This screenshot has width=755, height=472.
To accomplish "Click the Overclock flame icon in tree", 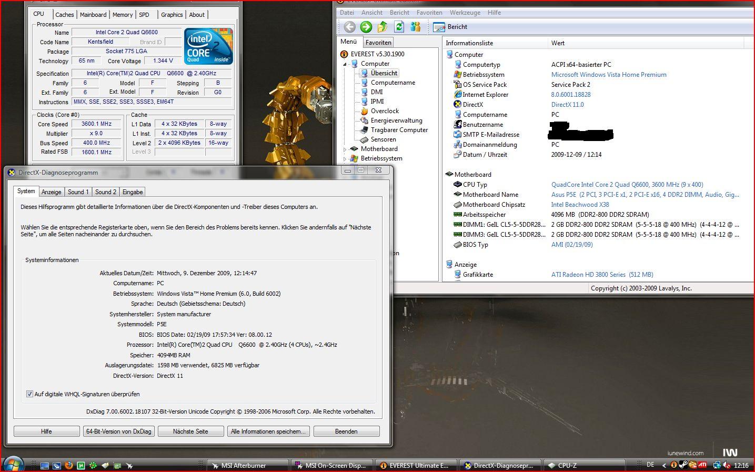I will pyautogui.click(x=364, y=111).
